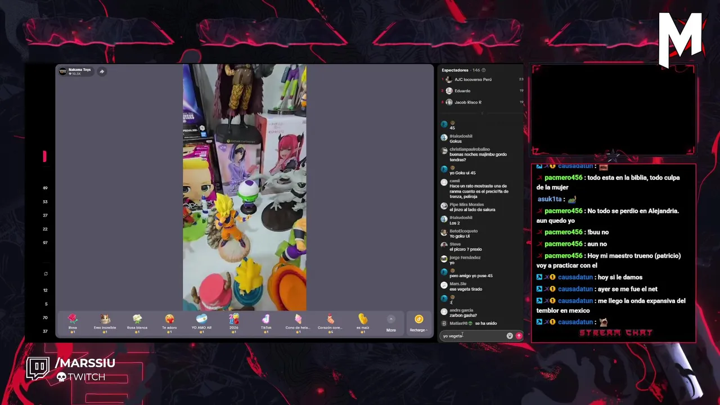The image size is (720, 405).
Task: Select viewer Jacob Risco R
Action: pyautogui.click(x=482, y=102)
